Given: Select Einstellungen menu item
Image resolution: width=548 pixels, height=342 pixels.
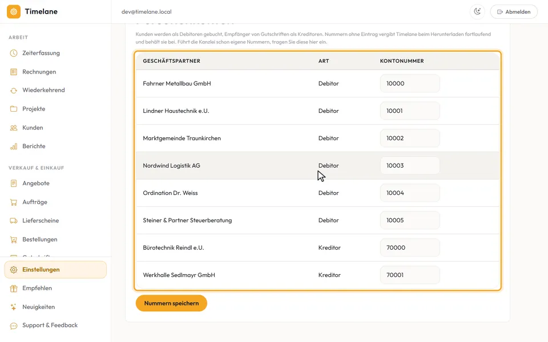Looking at the screenshot, I should (x=55, y=270).
